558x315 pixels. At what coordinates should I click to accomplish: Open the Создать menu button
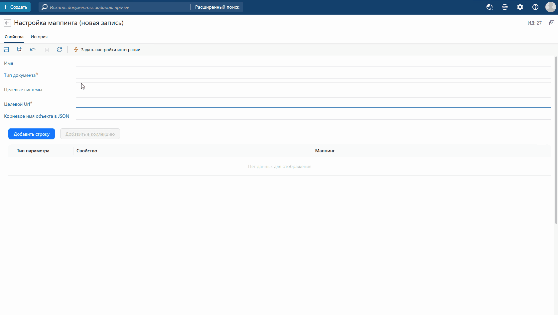pyautogui.click(x=15, y=7)
